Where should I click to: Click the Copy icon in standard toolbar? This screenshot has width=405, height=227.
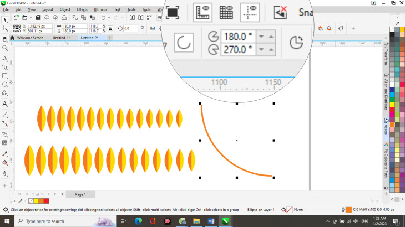click(x=83, y=18)
